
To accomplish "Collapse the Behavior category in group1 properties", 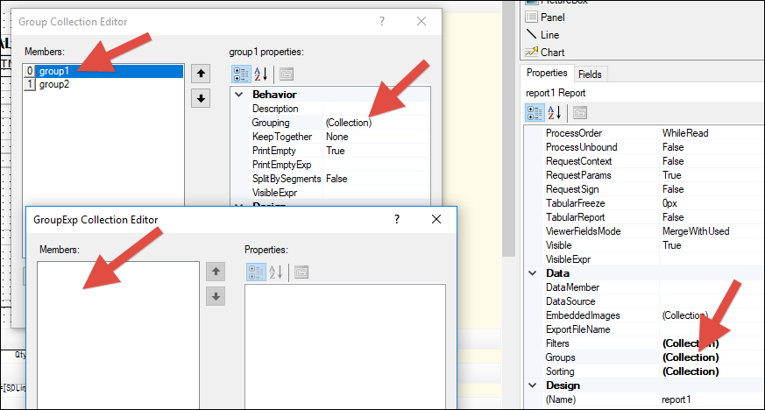I will tap(239, 95).
